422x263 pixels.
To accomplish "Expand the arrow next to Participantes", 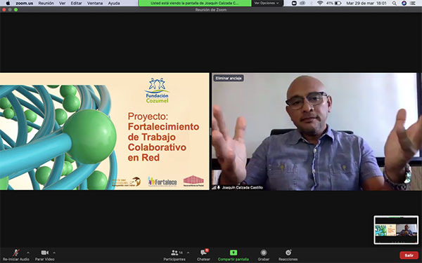I will [x=188, y=252].
